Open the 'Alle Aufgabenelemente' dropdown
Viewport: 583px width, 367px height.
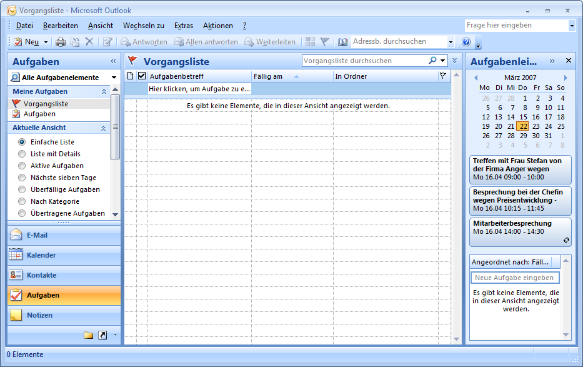point(114,78)
